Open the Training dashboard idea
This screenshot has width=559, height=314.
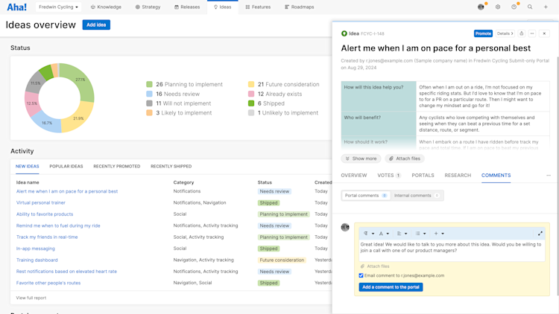point(37,260)
